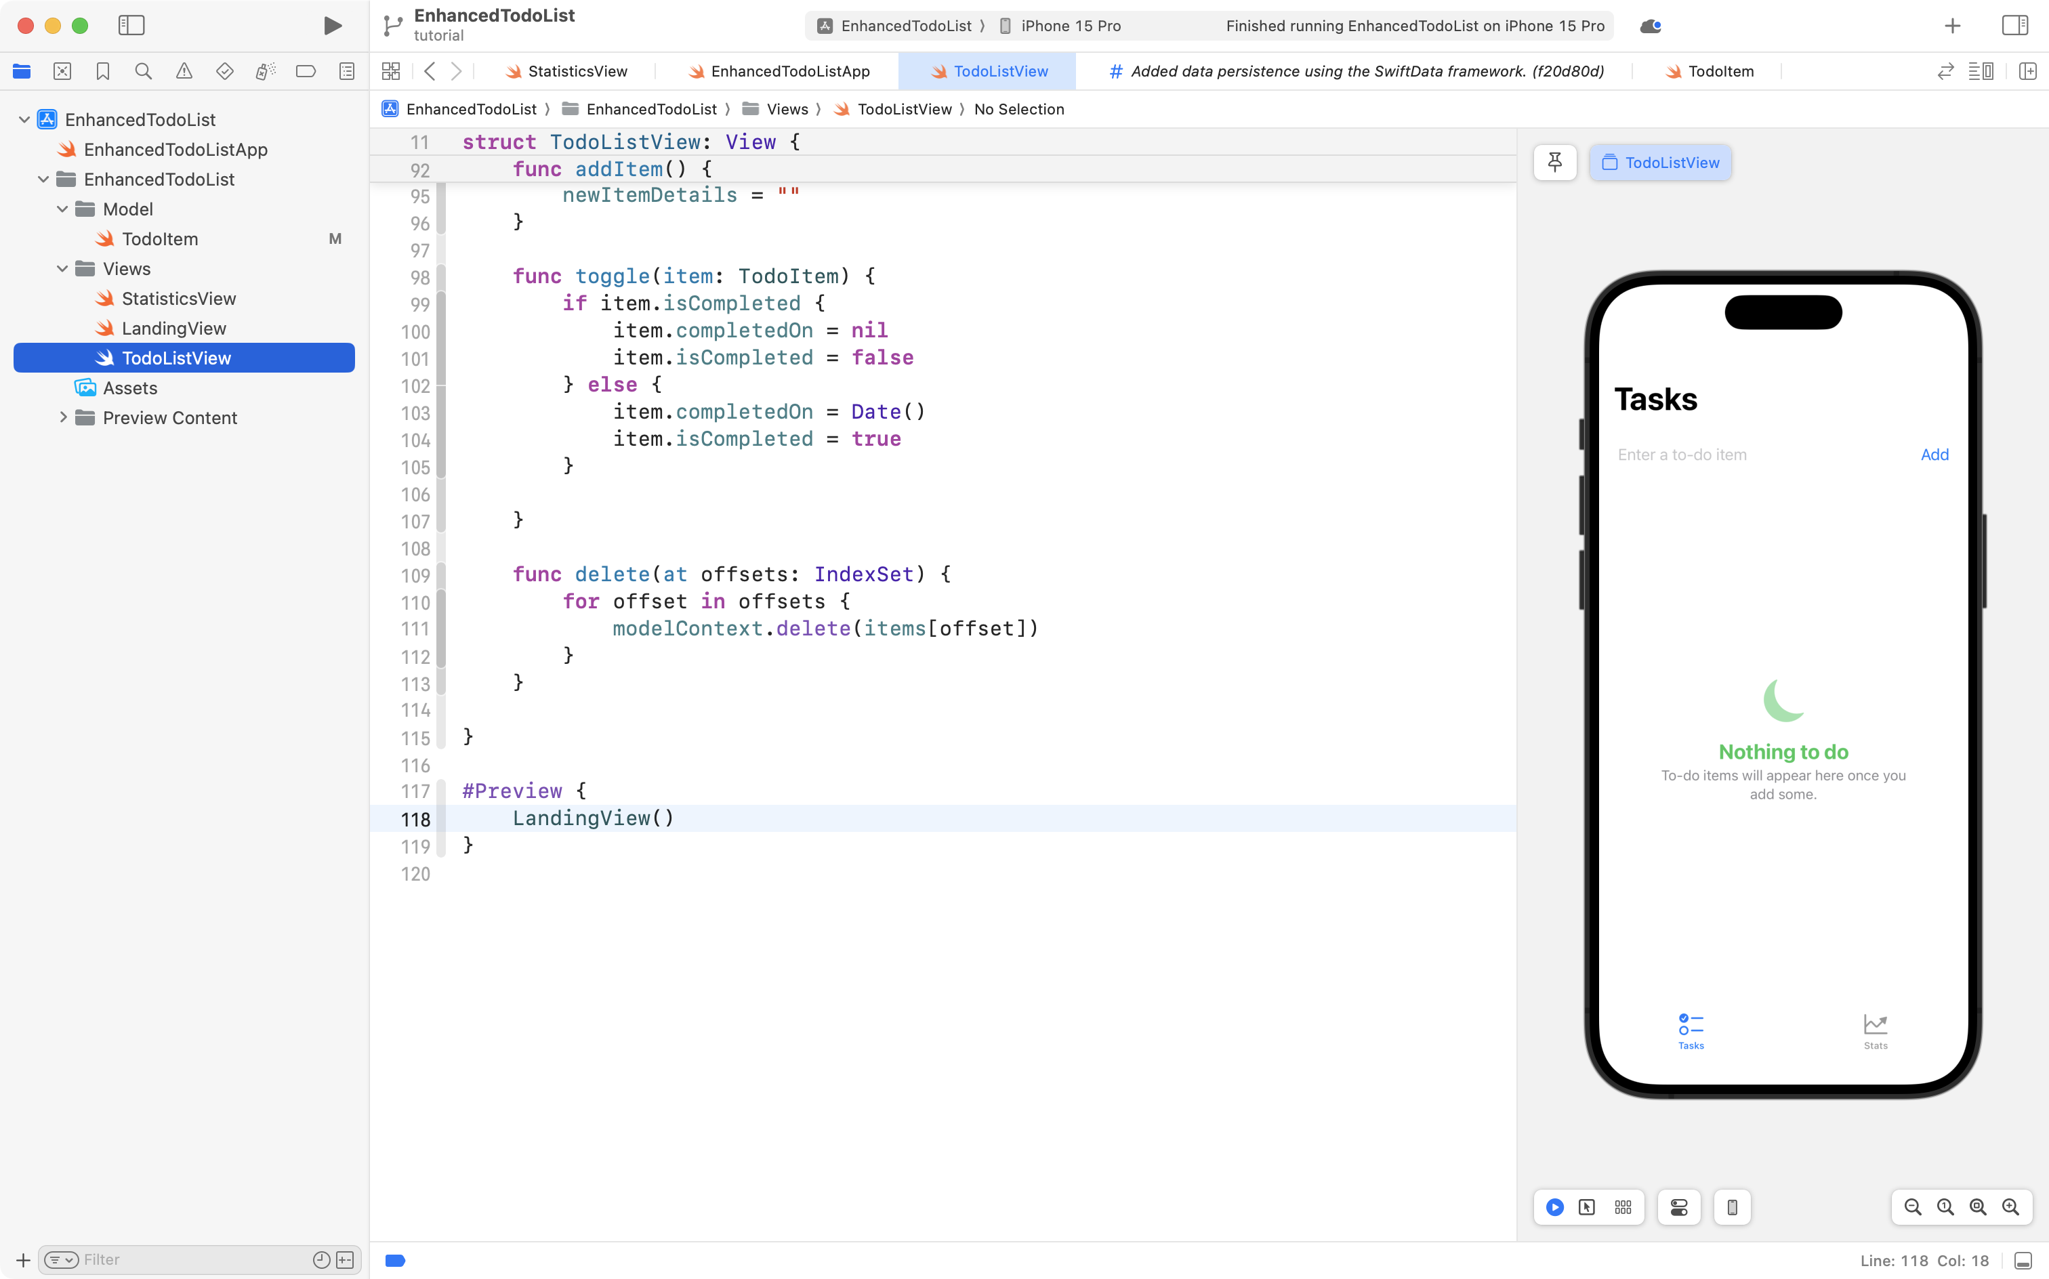Expand the Preview Content folder

click(x=62, y=417)
